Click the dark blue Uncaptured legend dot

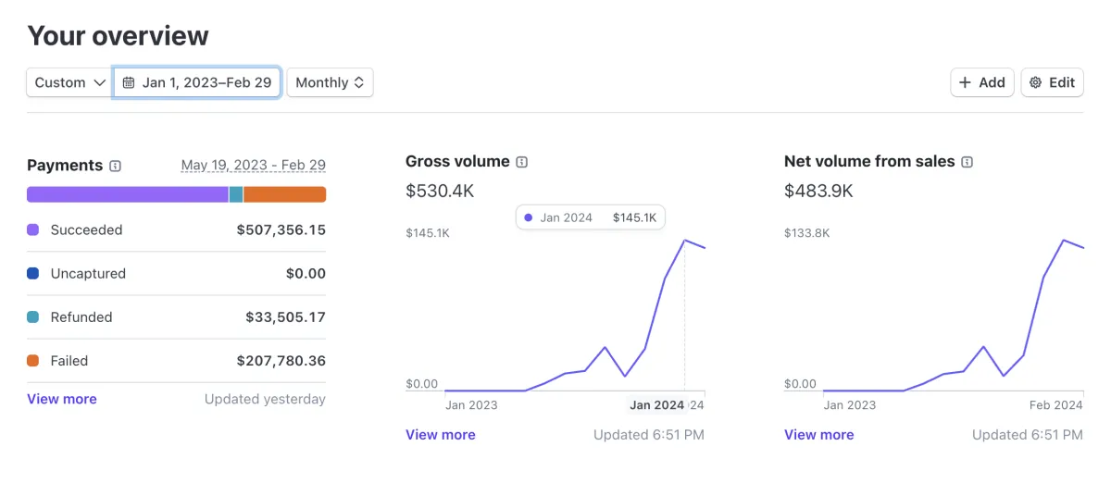[x=33, y=274]
